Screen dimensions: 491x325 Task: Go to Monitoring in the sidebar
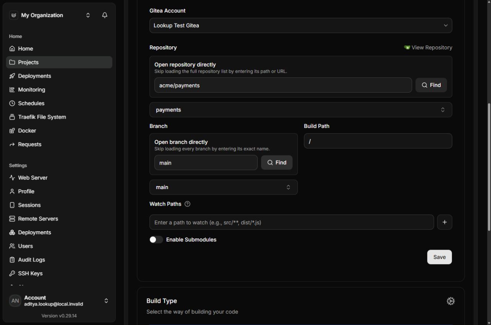tap(59, 90)
